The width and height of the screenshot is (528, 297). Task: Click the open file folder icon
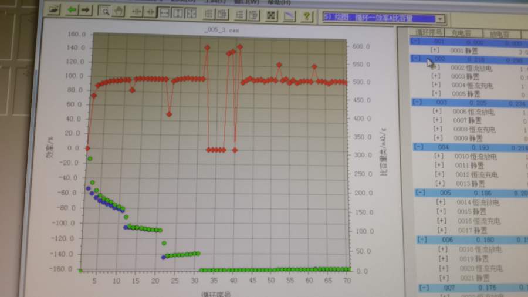pos(53,9)
